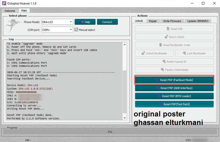The height and width of the screenshot is (142, 220).
Task: Open the Write Firmware tab
Action: click(172, 21)
